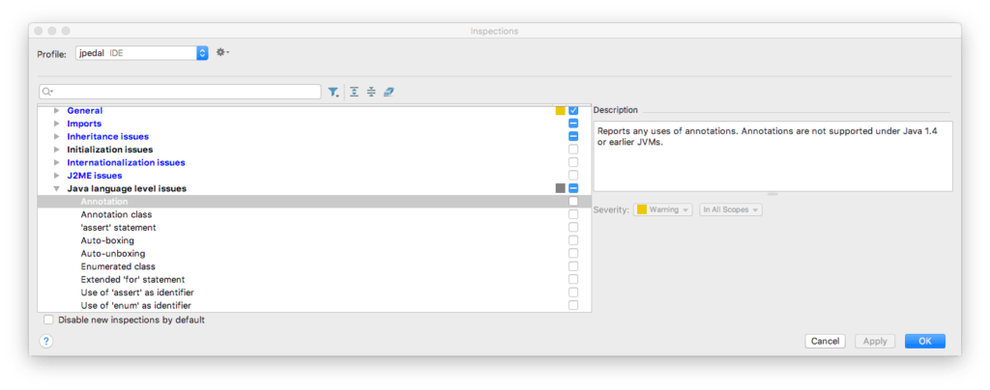
Task: Open the filter inspections funnel icon
Action: point(333,92)
